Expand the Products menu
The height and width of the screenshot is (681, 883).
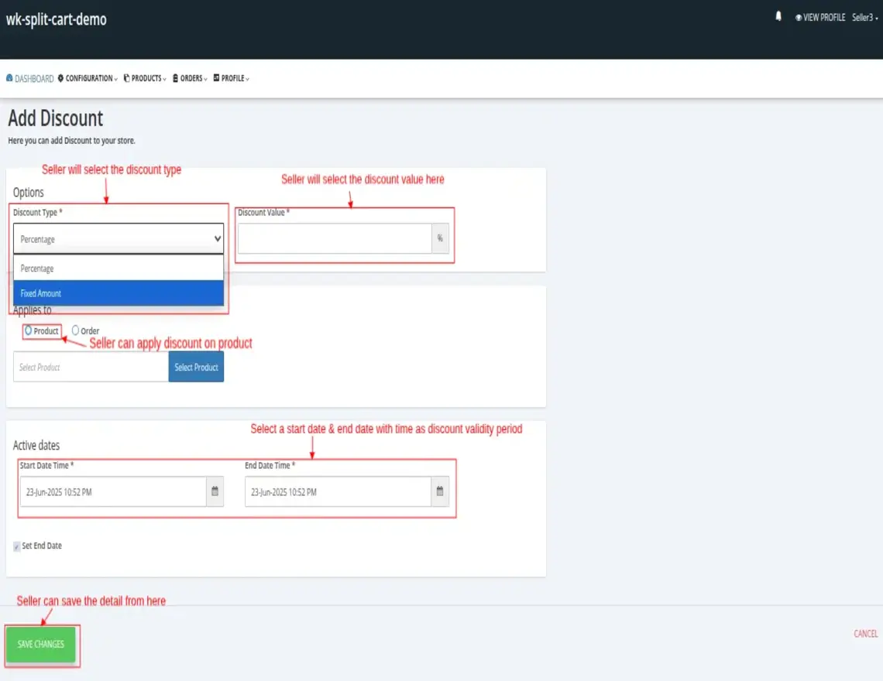pyautogui.click(x=146, y=78)
